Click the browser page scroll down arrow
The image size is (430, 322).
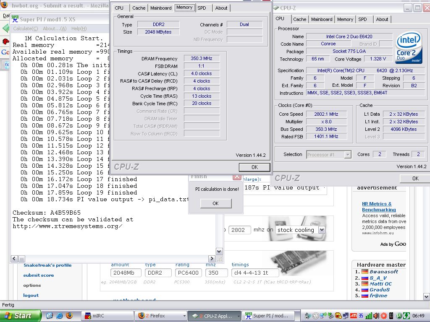pyautogui.click(x=427, y=296)
